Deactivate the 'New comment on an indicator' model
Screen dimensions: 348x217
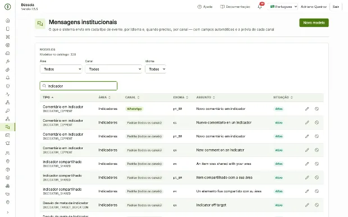click(x=317, y=150)
